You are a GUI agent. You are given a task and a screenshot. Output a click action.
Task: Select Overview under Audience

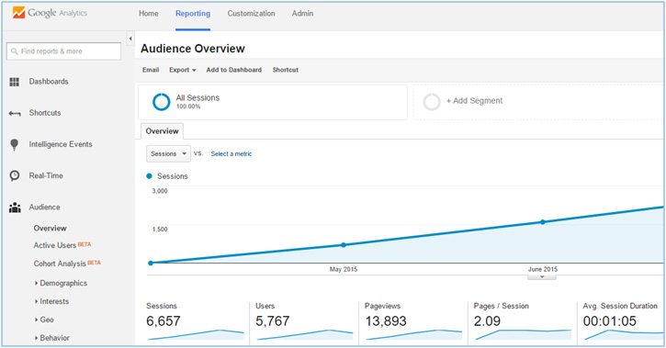[51, 229]
